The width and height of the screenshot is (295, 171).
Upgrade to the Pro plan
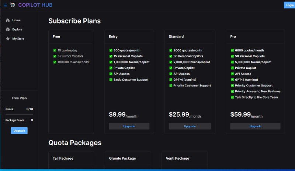coord(255,126)
